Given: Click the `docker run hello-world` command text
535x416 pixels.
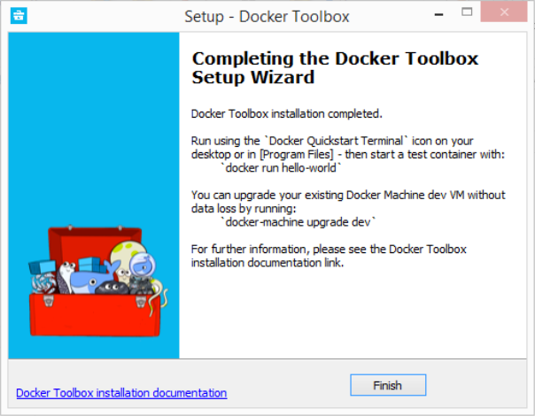Looking at the screenshot, I should [281, 168].
